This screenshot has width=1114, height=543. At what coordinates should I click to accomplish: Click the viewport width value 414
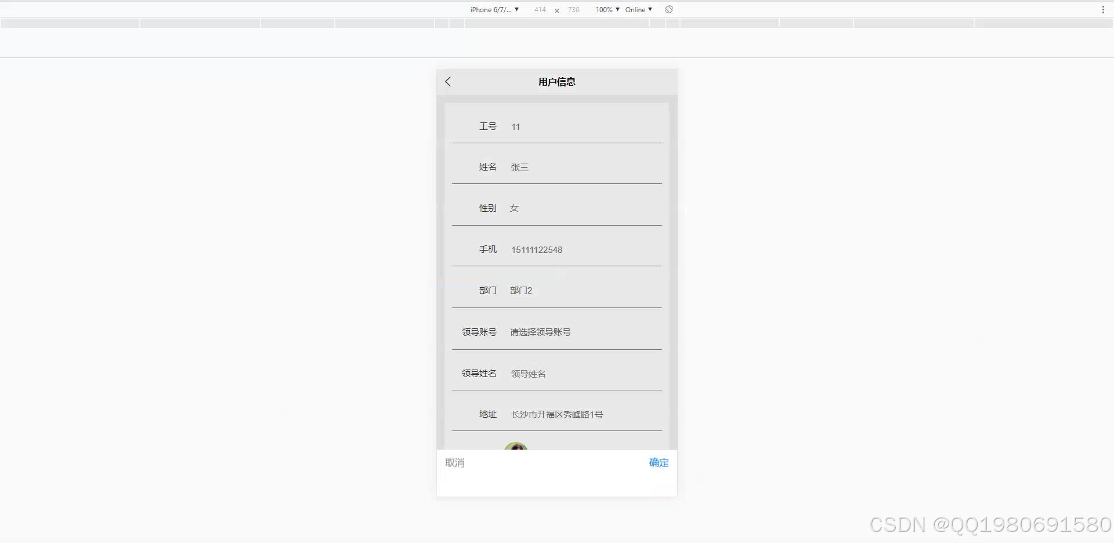[540, 9]
